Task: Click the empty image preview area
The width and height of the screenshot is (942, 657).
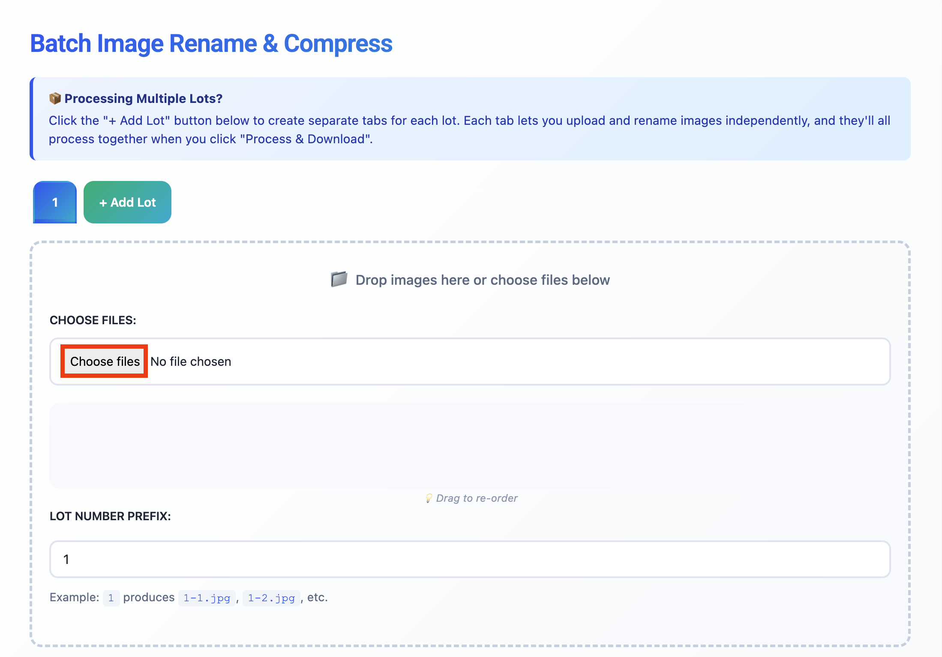Action: coord(470,445)
